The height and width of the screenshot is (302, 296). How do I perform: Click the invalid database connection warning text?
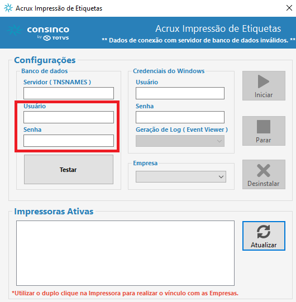click(198, 40)
